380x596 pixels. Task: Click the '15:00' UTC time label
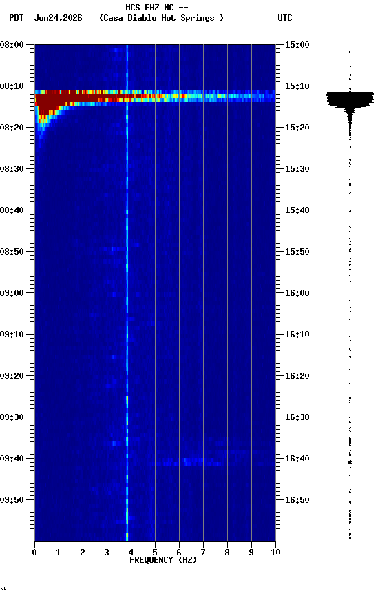click(297, 45)
